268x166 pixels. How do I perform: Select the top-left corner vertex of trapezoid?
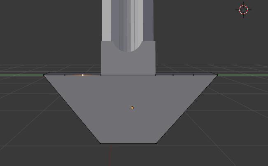(x=44, y=75)
